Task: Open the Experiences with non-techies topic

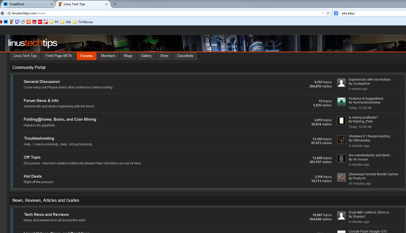Action: [370, 80]
